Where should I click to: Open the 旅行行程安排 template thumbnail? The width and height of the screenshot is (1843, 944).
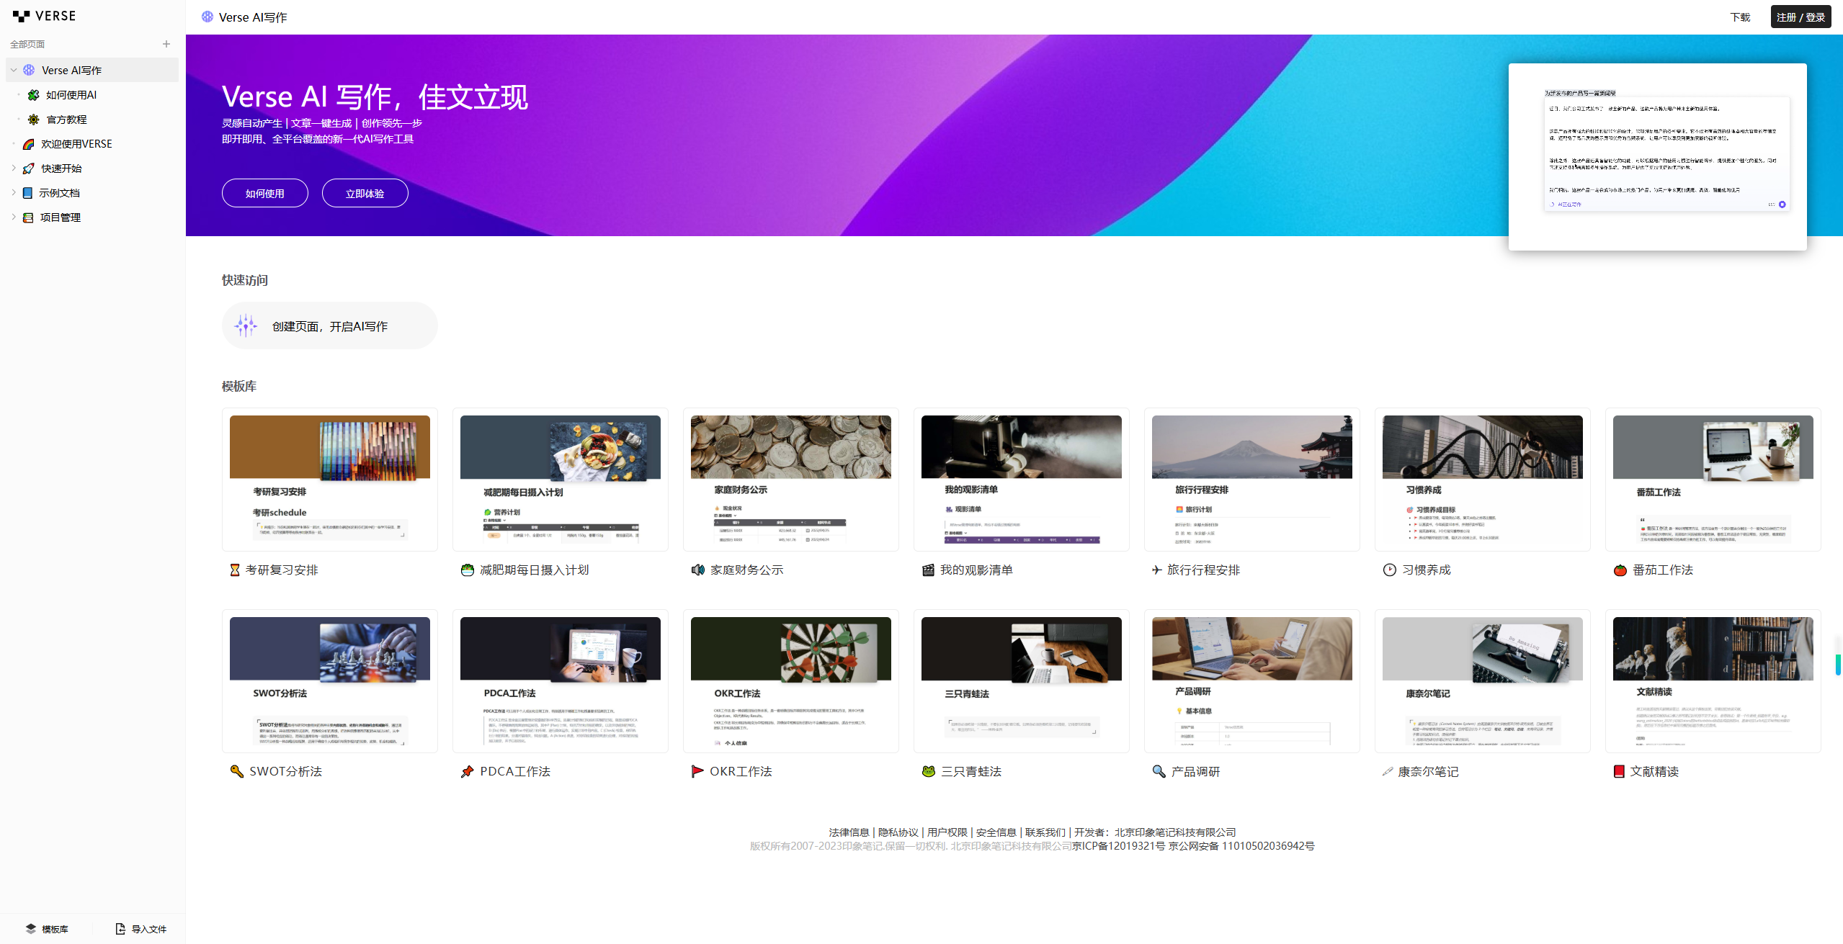(1252, 480)
